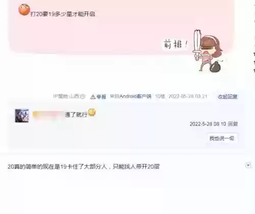Open the cartoon girl with sword sticker

[x=209, y=50]
